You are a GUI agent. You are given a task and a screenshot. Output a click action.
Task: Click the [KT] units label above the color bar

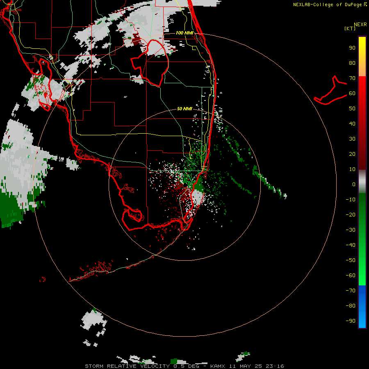[350, 28]
